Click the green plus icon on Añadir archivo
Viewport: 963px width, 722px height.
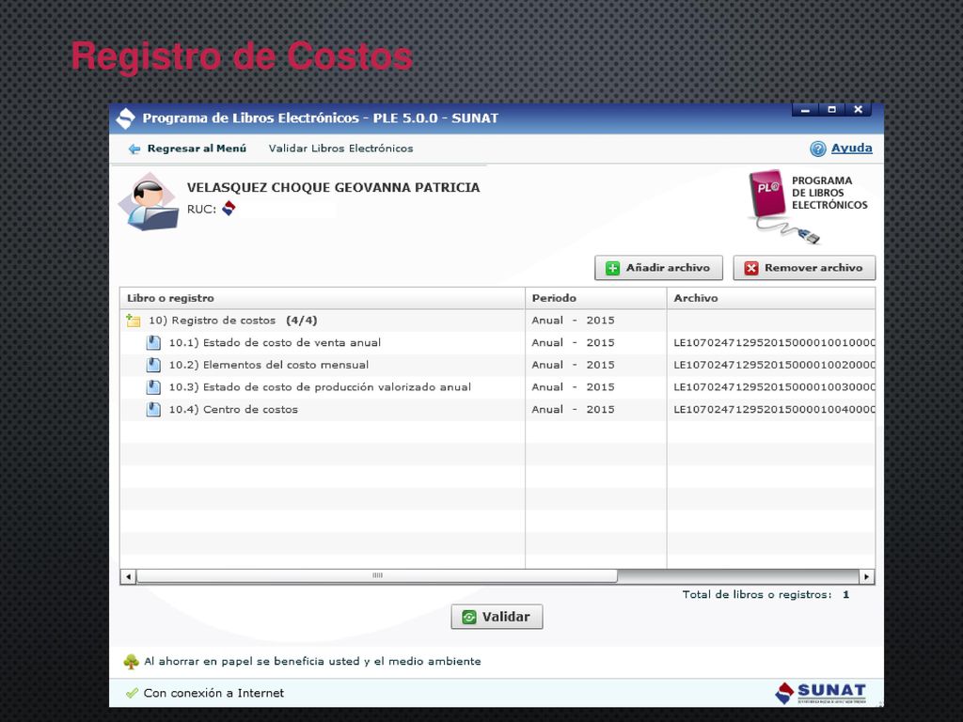coord(612,268)
